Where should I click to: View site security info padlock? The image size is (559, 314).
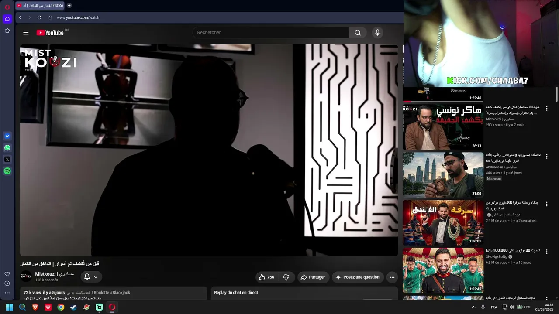[50, 17]
